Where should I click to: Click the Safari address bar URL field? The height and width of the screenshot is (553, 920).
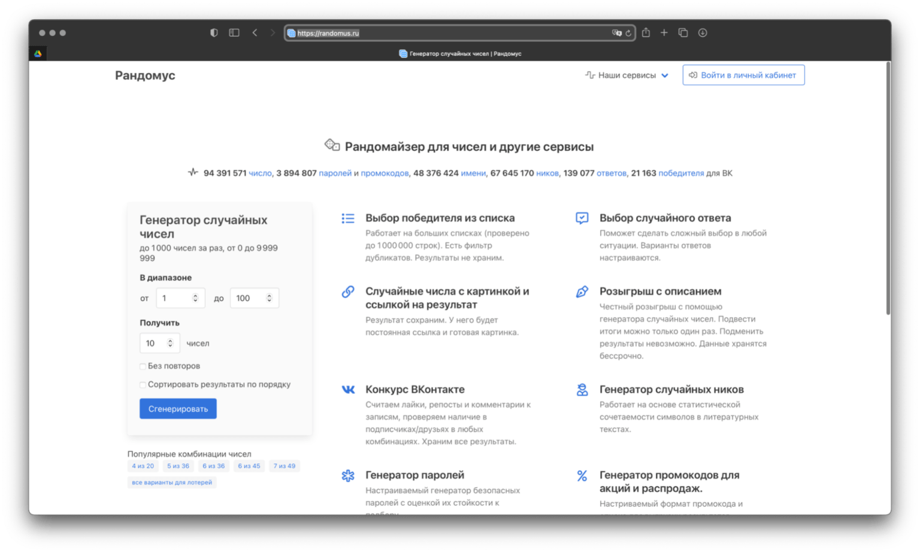click(x=460, y=33)
